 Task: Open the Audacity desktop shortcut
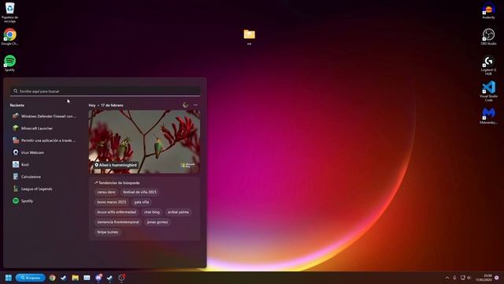488,11
